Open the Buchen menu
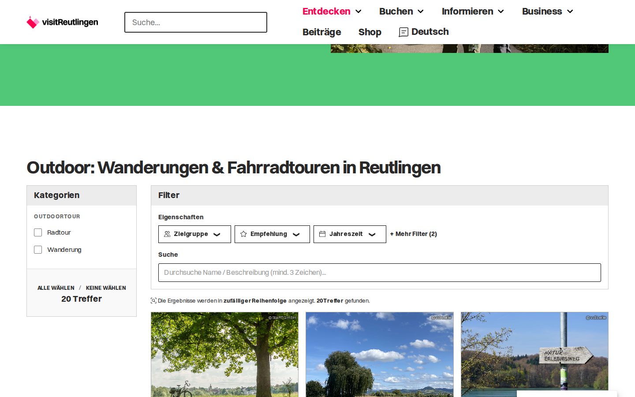Image resolution: width=635 pixels, height=397 pixels. (396, 11)
